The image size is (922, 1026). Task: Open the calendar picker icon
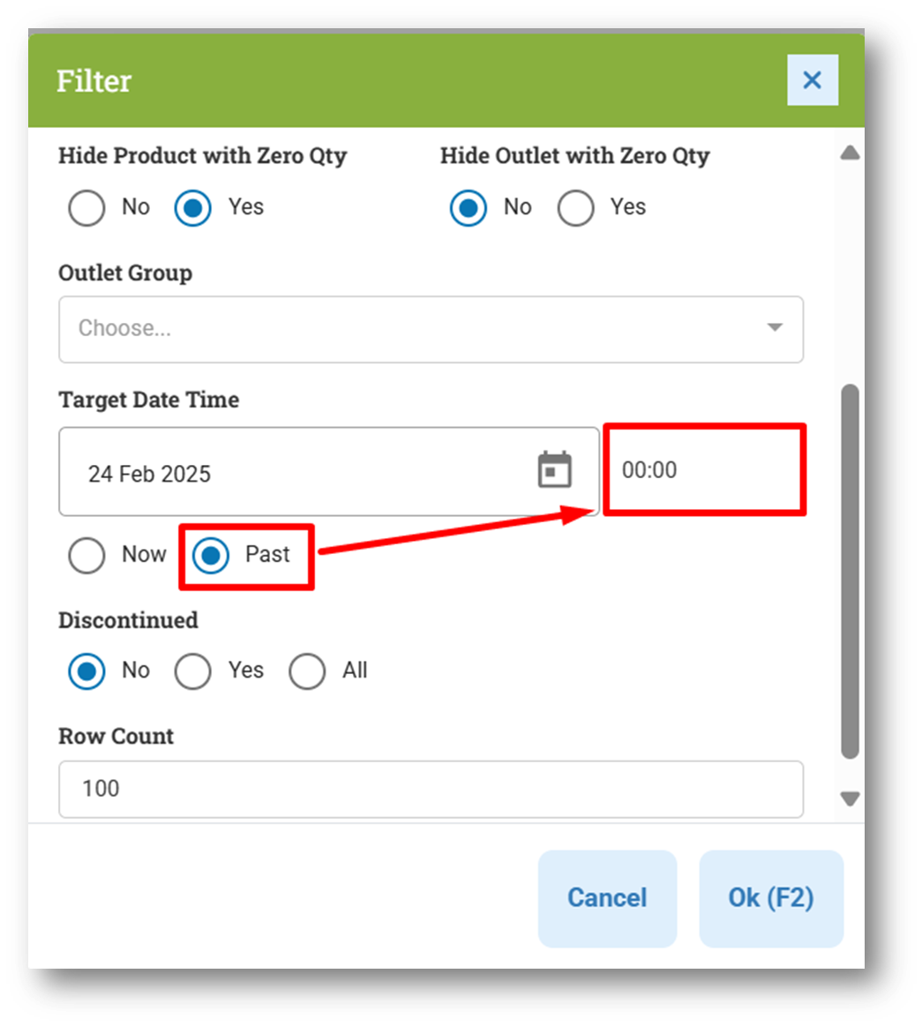coord(554,469)
